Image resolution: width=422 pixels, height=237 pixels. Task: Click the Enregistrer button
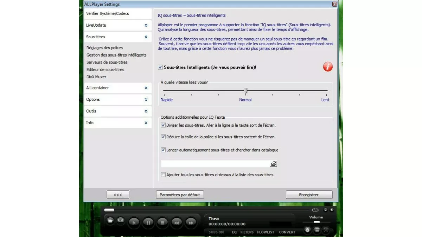tap(309, 194)
